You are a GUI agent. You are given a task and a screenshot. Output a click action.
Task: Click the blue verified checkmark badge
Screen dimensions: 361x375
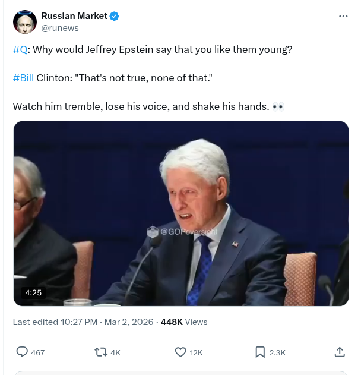(x=115, y=16)
